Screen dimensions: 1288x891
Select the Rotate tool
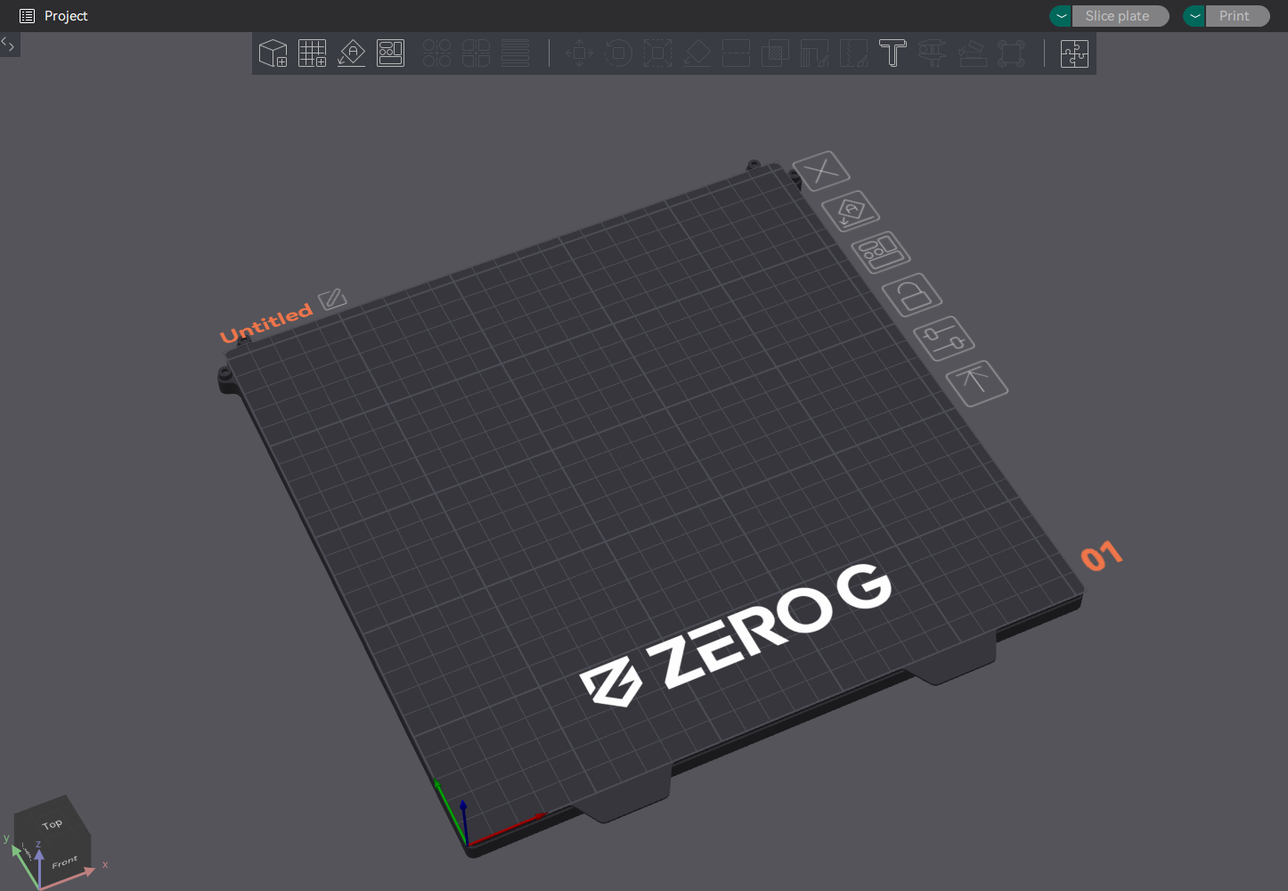(x=618, y=53)
